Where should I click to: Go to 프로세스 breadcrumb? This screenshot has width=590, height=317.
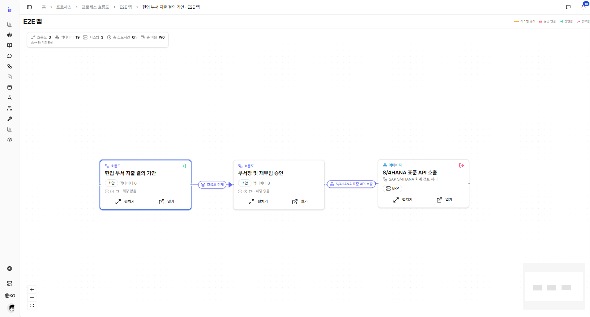pyautogui.click(x=64, y=7)
